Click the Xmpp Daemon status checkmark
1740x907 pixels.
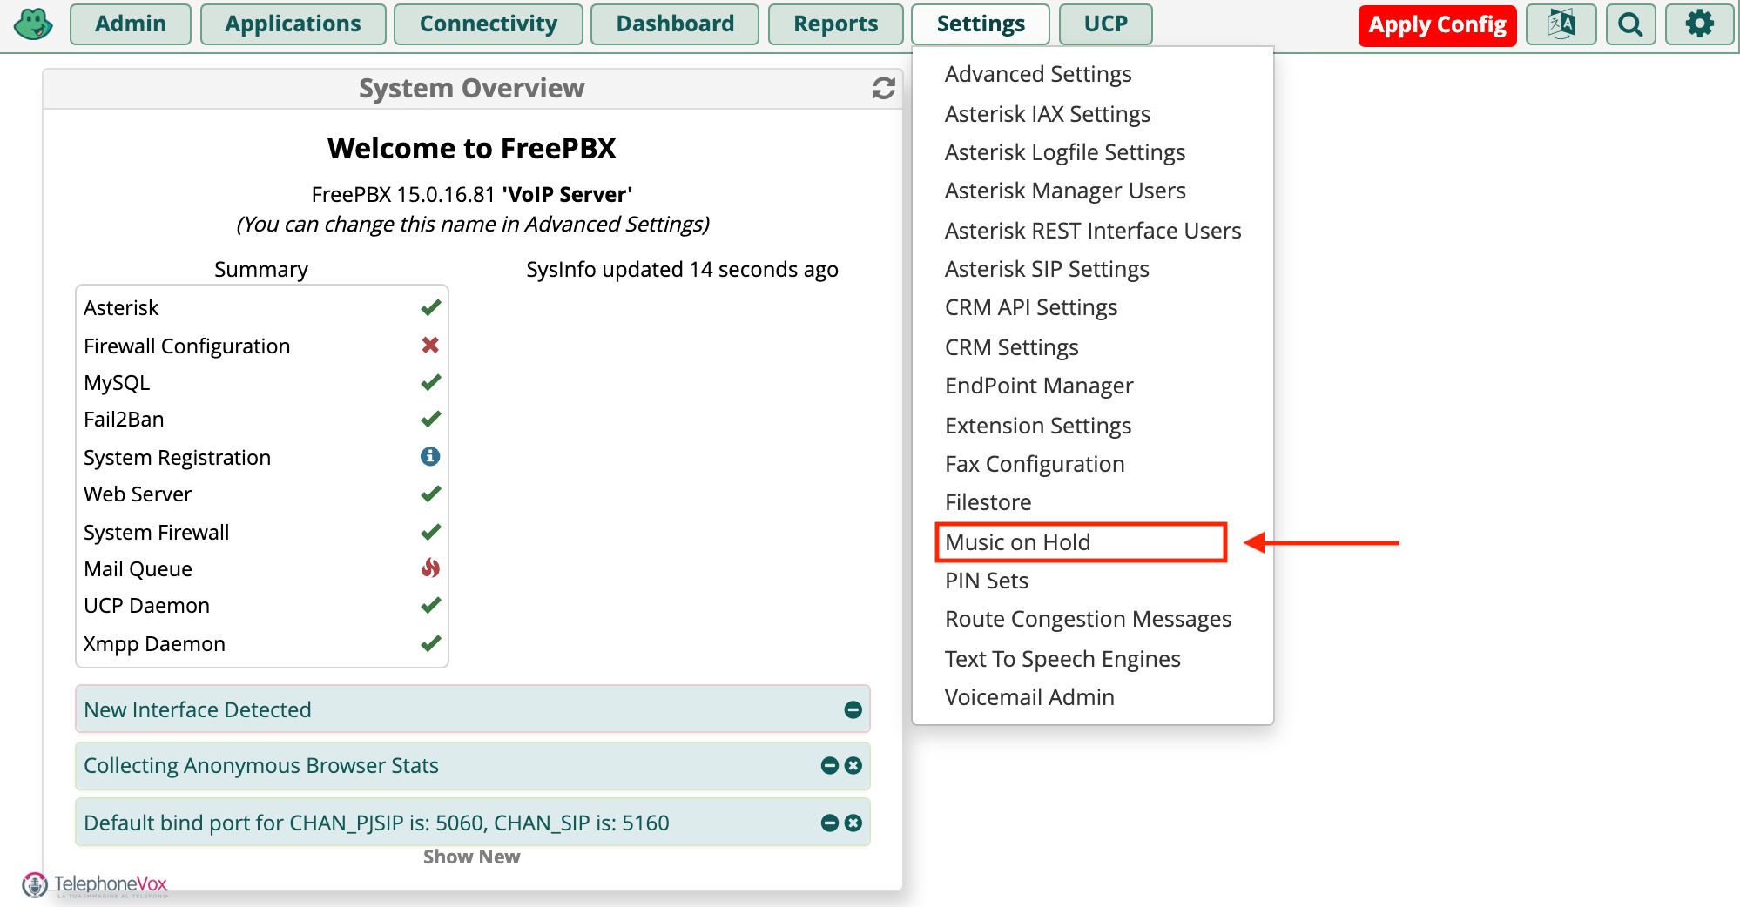point(430,643)
